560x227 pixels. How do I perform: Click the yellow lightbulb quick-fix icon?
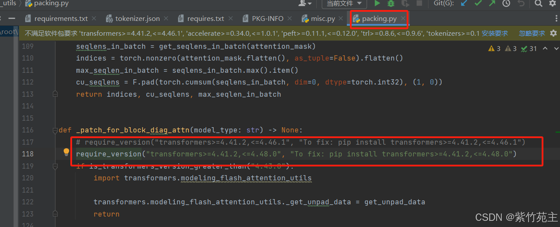pyautogui.click(x=66, y=152)
